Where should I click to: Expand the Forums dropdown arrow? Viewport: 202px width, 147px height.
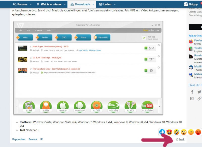pos(31,4)
